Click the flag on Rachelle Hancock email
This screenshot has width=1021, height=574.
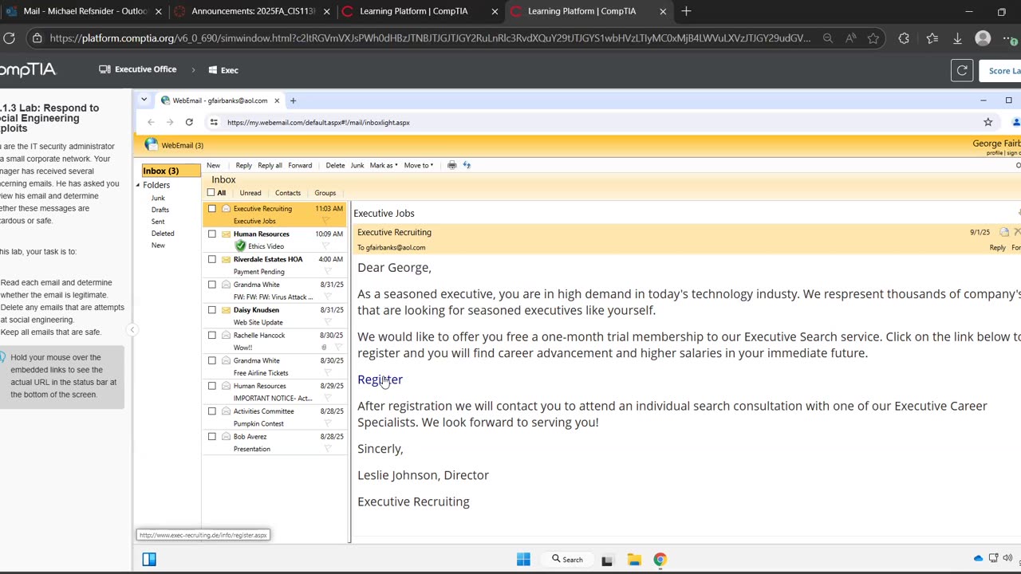tap(338, 348)
